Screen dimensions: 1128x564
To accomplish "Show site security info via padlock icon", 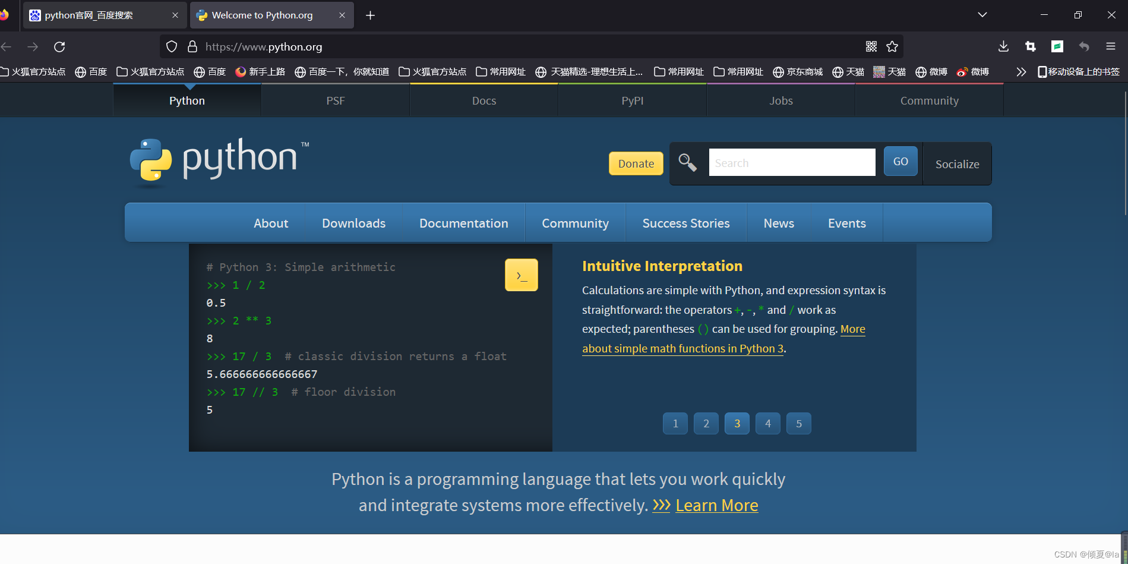I will coord(192,46).
